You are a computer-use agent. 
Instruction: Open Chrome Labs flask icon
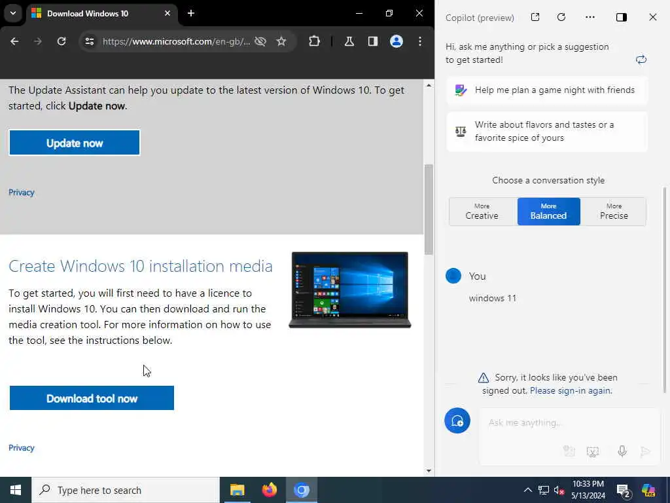[x=349, y=41]
